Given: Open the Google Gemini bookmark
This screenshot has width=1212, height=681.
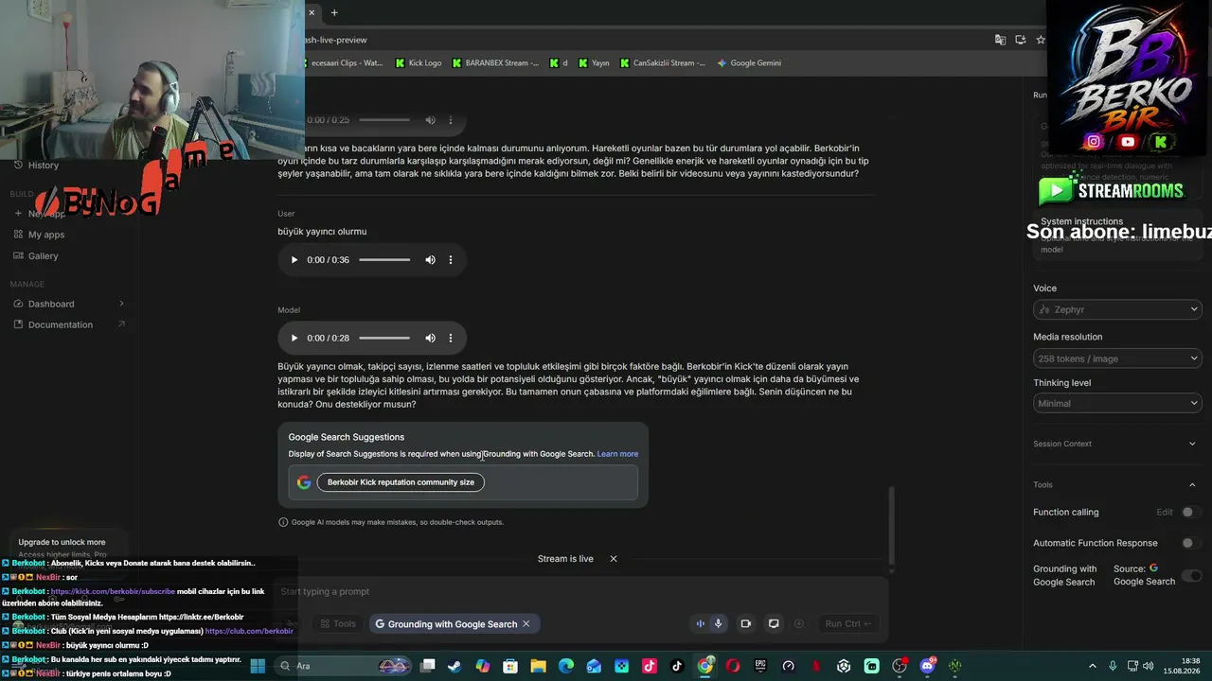Looking at the screenshot, I should [749, 63].
